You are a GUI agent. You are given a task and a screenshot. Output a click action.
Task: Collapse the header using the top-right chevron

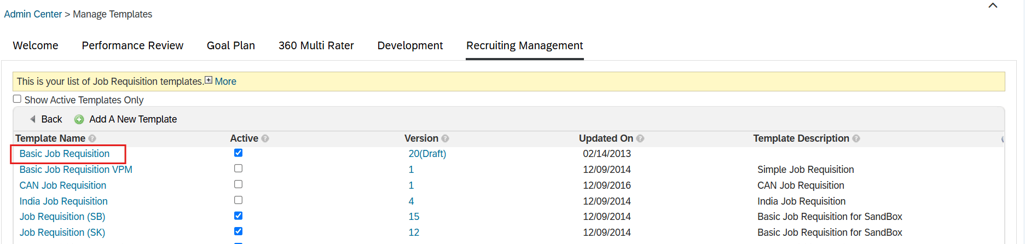click(x=993, y=5)
